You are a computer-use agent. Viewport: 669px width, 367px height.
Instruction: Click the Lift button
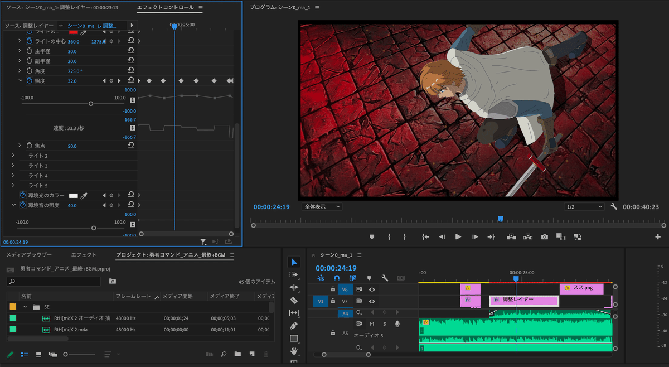pos(511,237)
